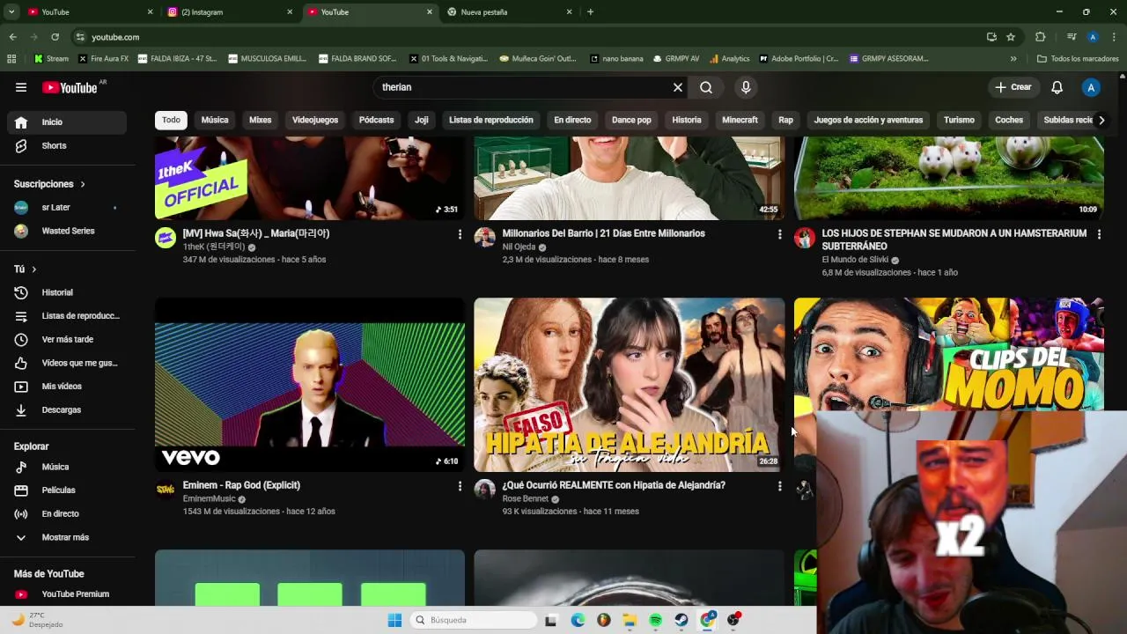Open Chrome extensions puzzle icon
This screenshot has width=1127, height=634.
point(1040,37)
